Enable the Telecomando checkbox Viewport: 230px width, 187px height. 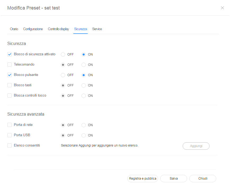10,65
